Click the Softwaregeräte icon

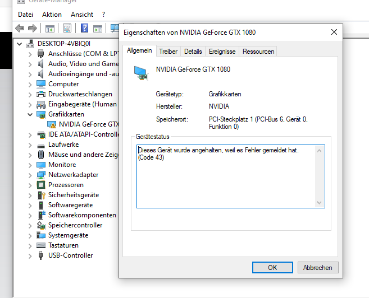41,205
